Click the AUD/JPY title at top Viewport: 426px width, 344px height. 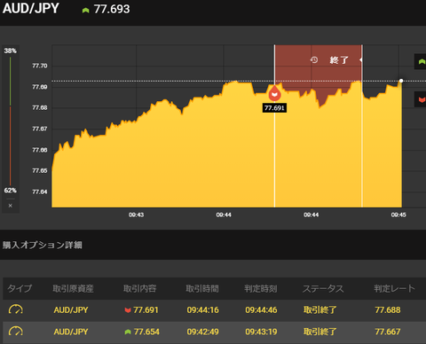point(31,8)
